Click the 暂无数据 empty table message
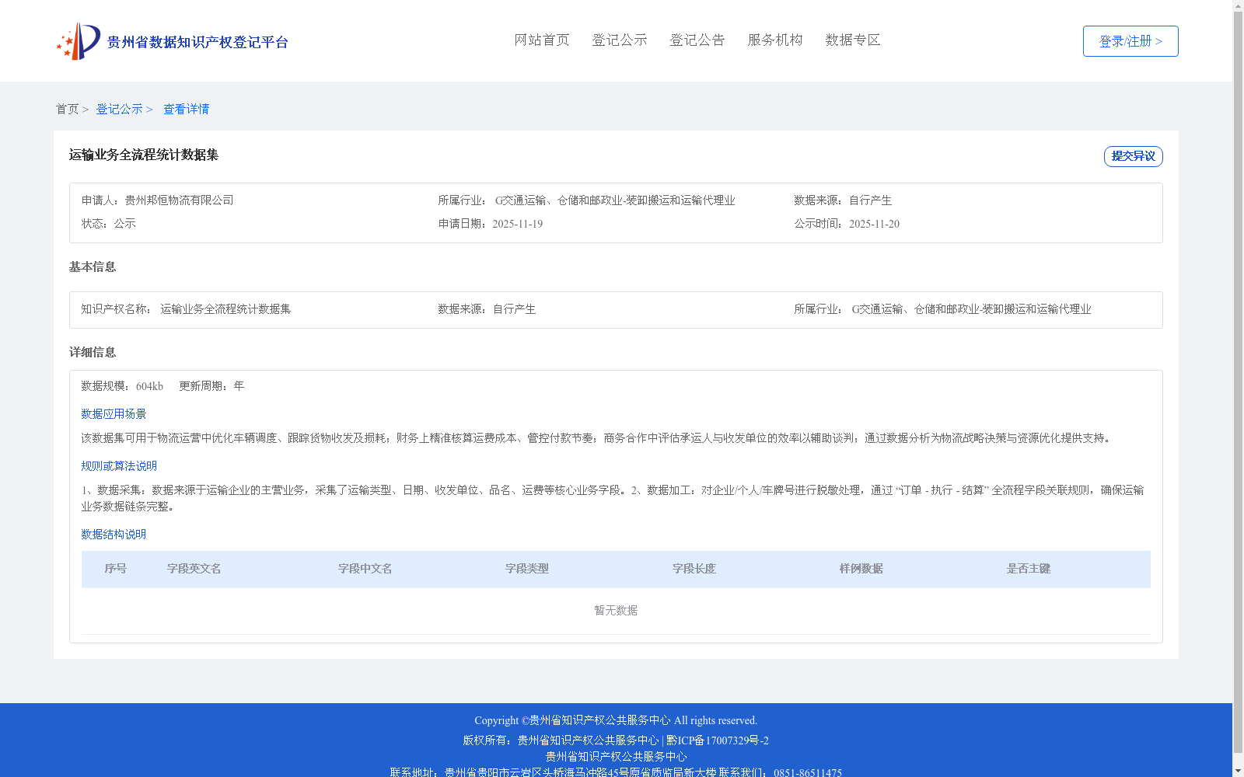The height and width of the screenshot is (777, 1244). point(616,611)
